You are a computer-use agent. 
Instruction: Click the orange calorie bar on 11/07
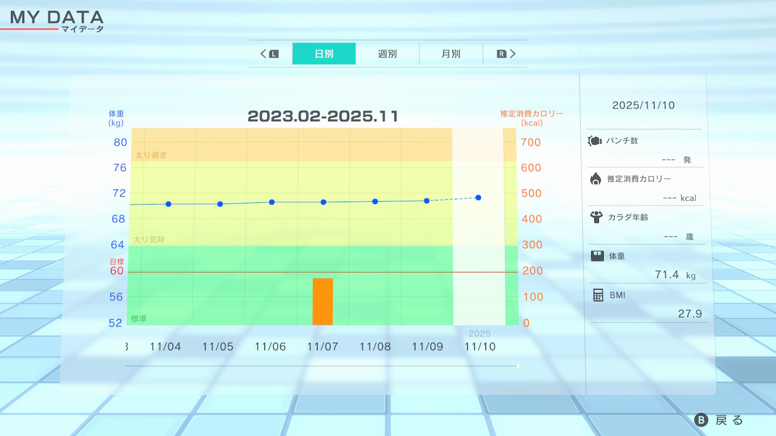tap(323, 302)
